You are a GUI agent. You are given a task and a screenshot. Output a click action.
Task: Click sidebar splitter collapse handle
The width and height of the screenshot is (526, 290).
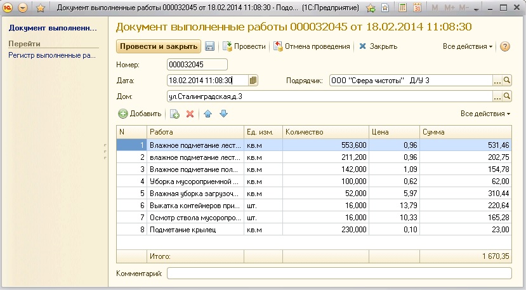coord(105,152)
